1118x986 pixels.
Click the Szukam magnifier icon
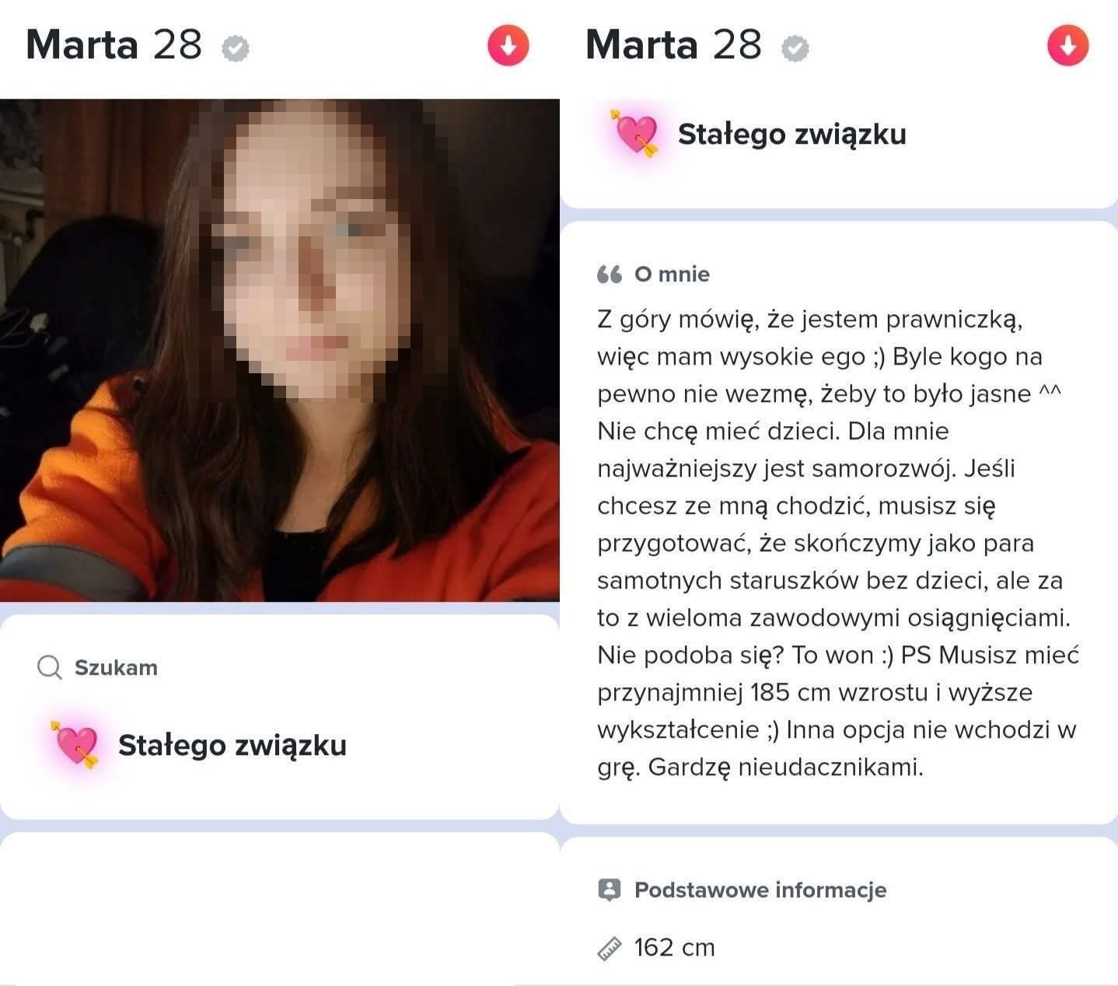tap(50, 667)
